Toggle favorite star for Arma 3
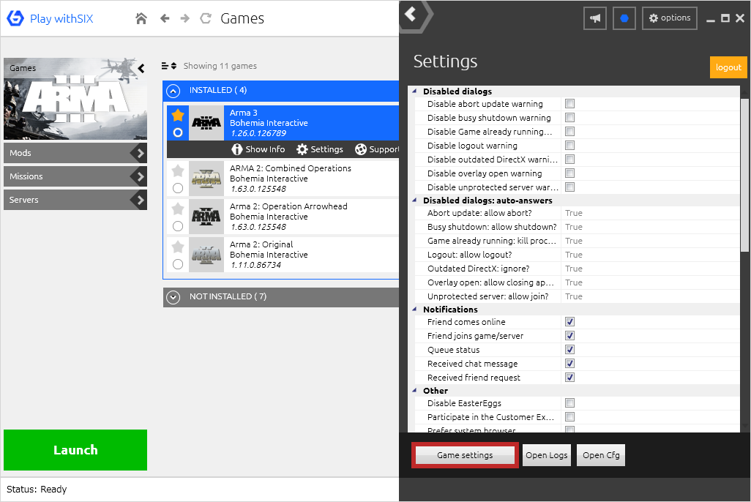This screenshot has width=751, height=502. coord(178,115)
